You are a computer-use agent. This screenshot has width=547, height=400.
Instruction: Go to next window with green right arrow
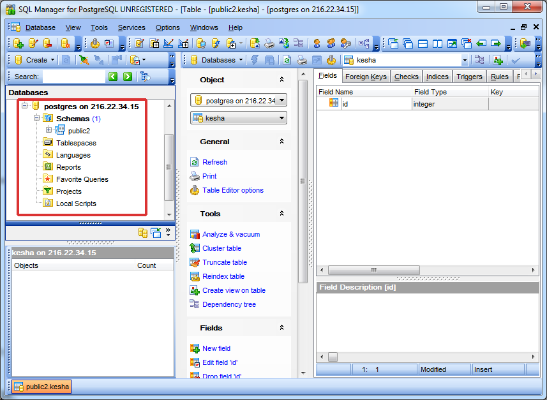496,43
